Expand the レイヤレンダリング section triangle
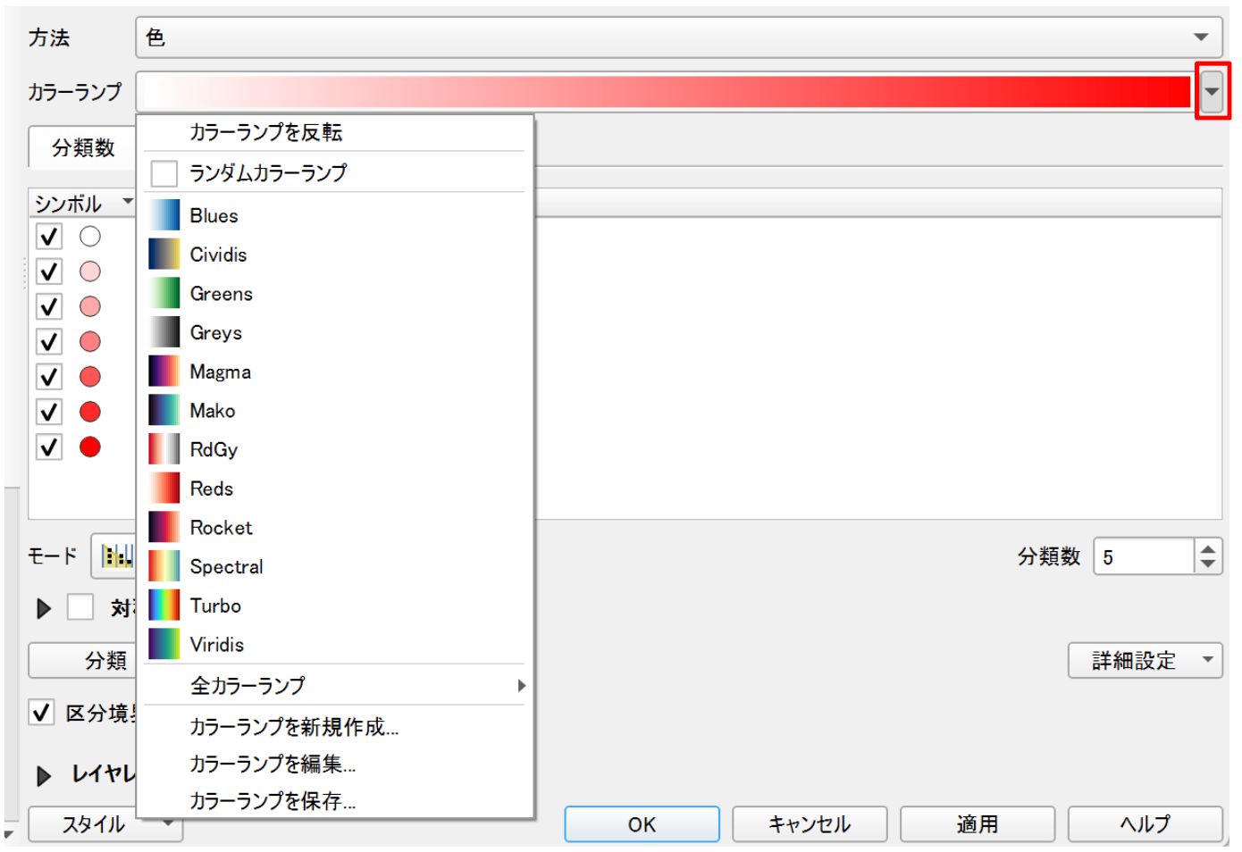This screenshot has height=852, width=1242. (x=43, y=775)
